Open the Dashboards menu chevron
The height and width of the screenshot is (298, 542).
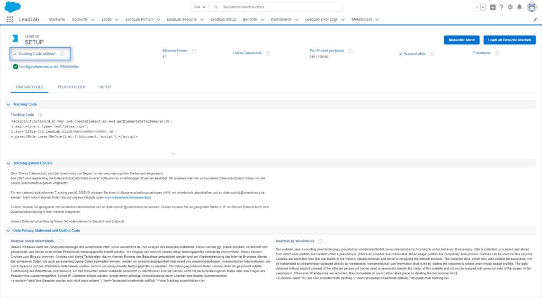(x=296, y=20)
